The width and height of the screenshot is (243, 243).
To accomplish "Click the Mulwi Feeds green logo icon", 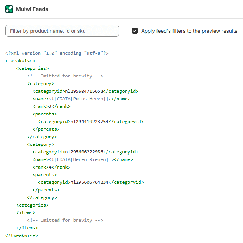I will click(x=9, y=9).
